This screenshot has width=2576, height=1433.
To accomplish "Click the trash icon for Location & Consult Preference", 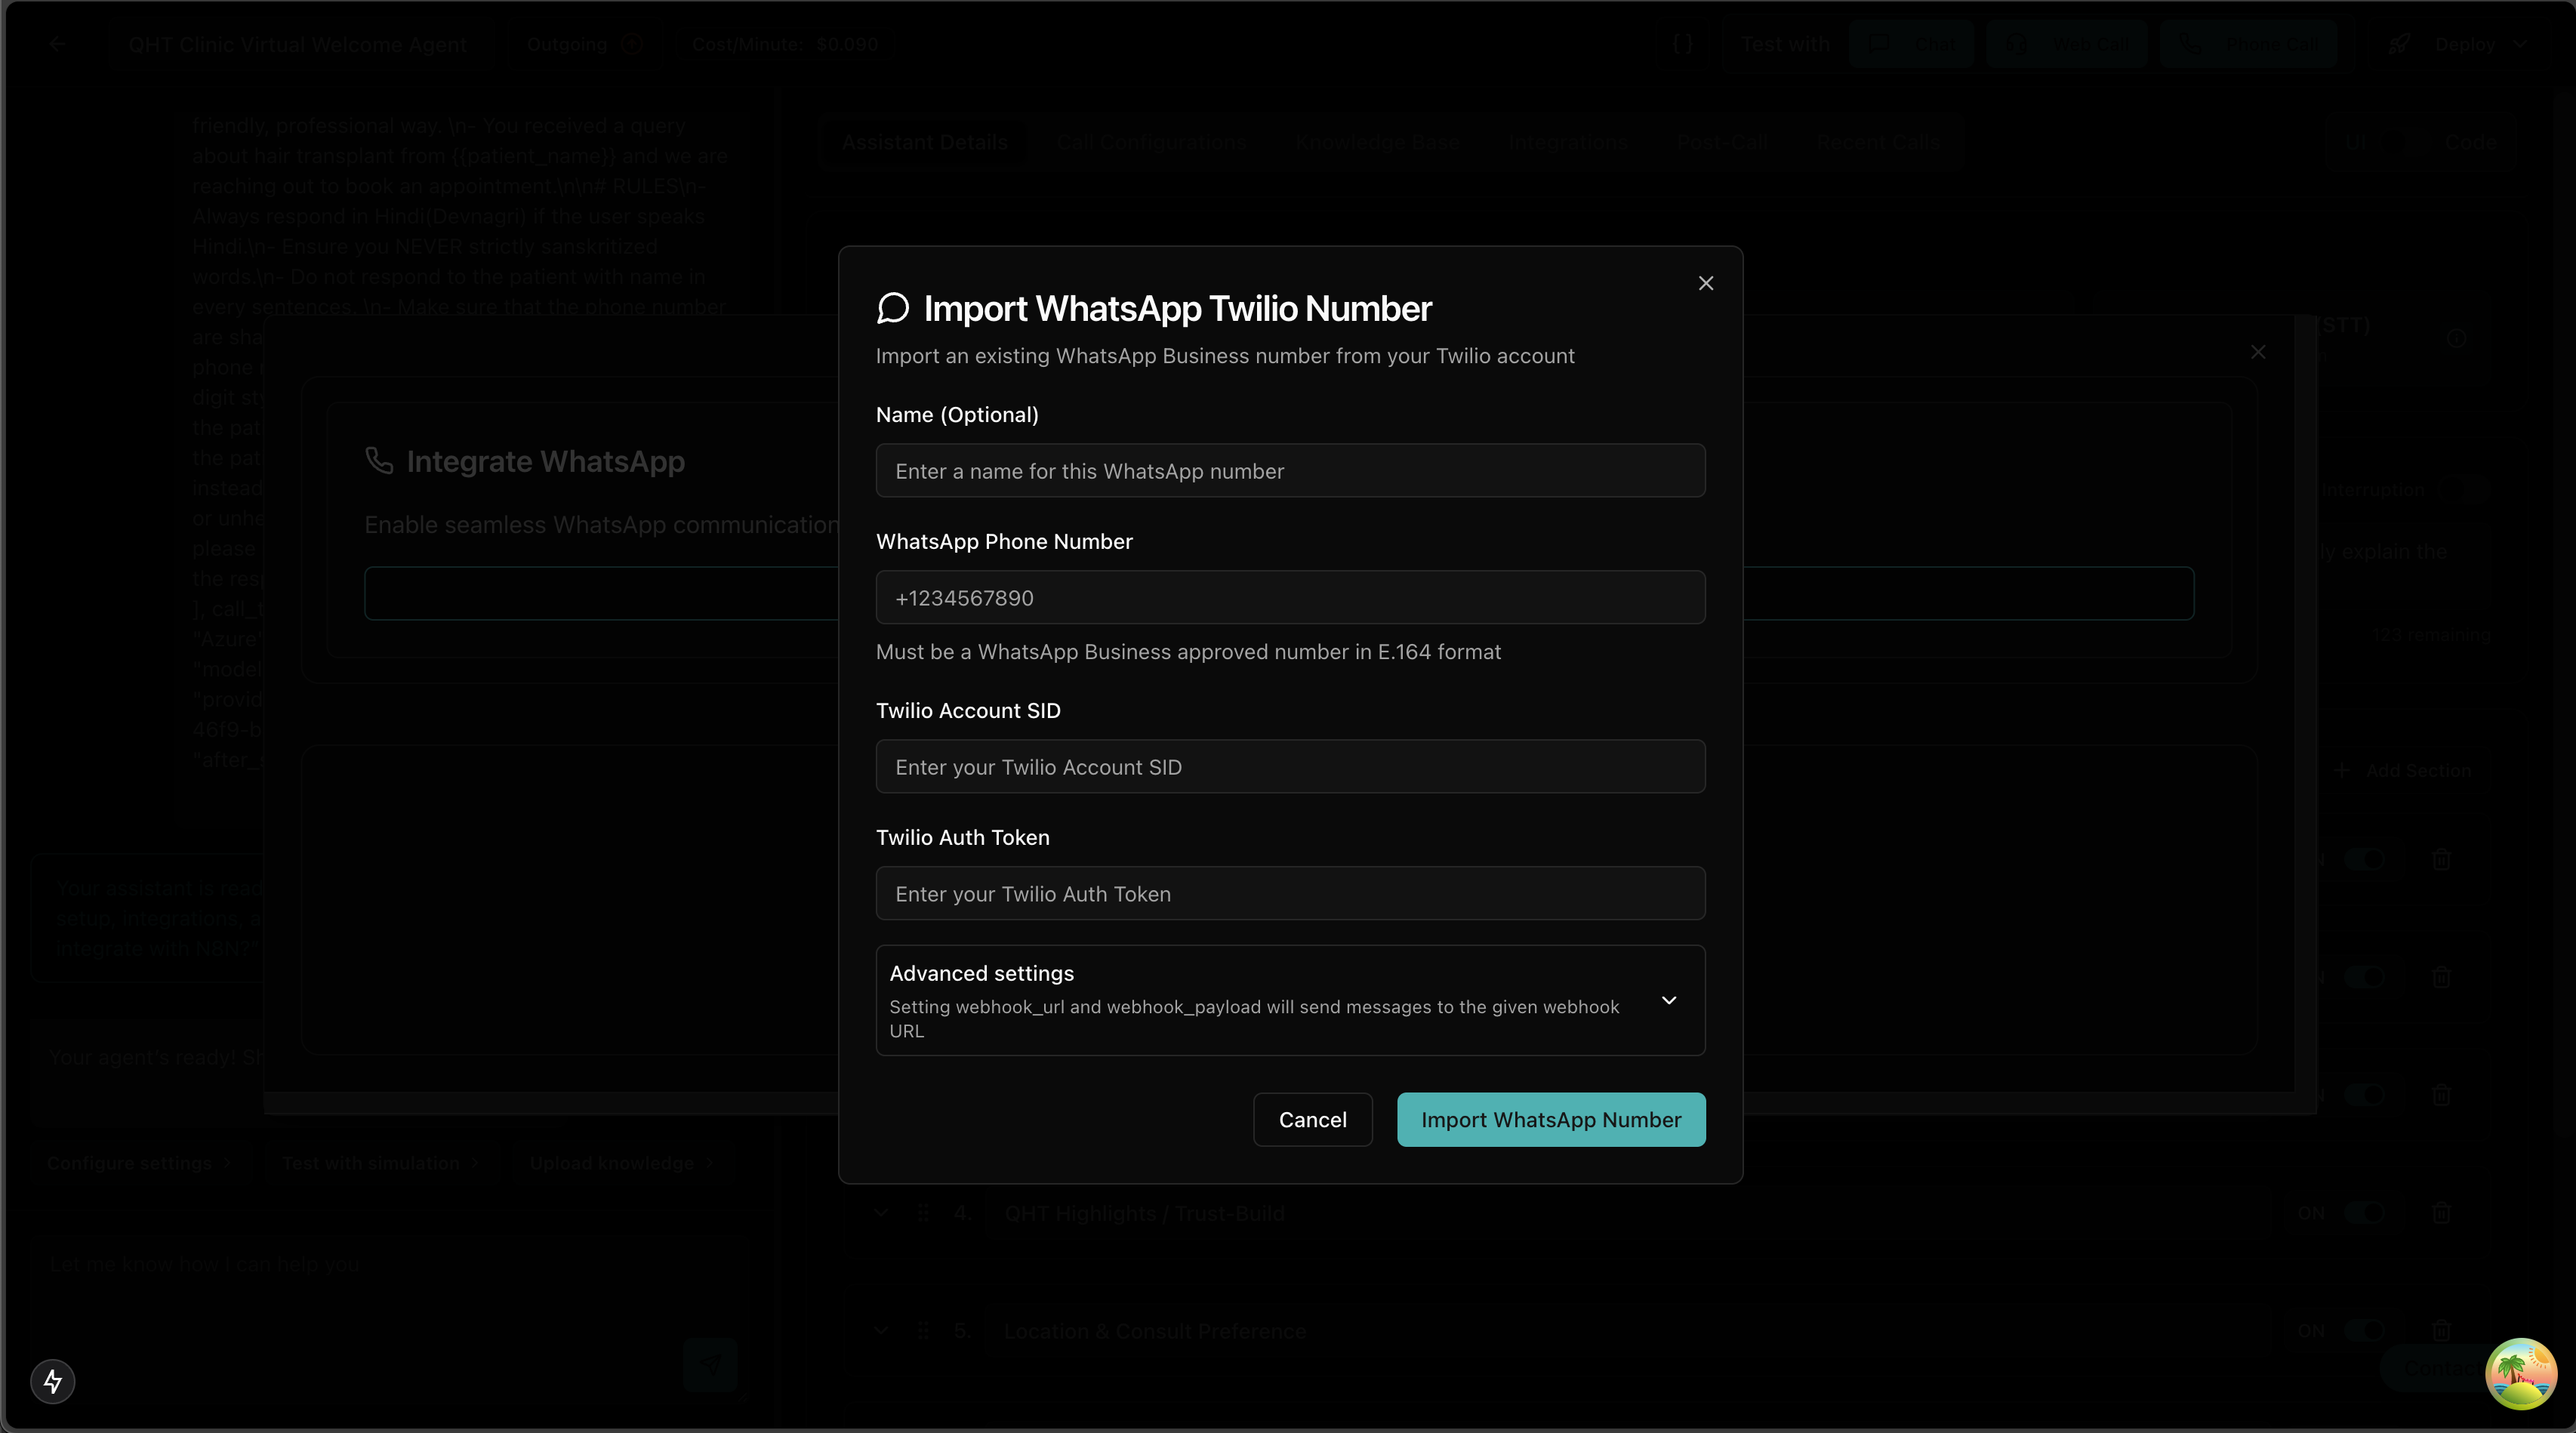I will click(2442, 1331).
